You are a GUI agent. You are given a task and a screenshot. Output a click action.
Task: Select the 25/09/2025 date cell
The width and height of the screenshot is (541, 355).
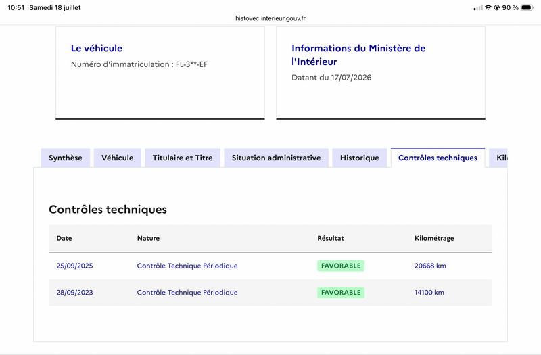tap(74, 266)
